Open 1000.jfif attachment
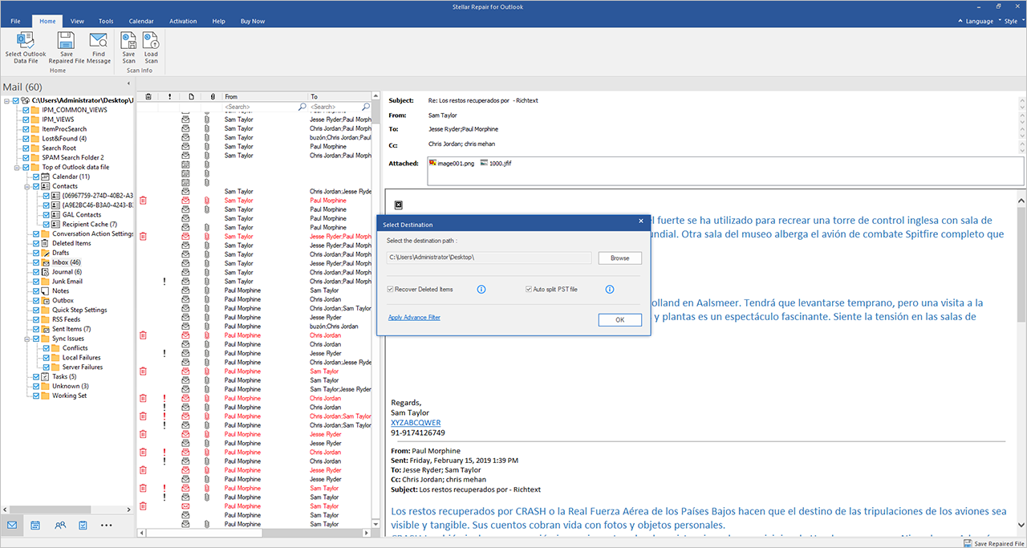This screenshot has width=1027, height=548. [495, 163]
